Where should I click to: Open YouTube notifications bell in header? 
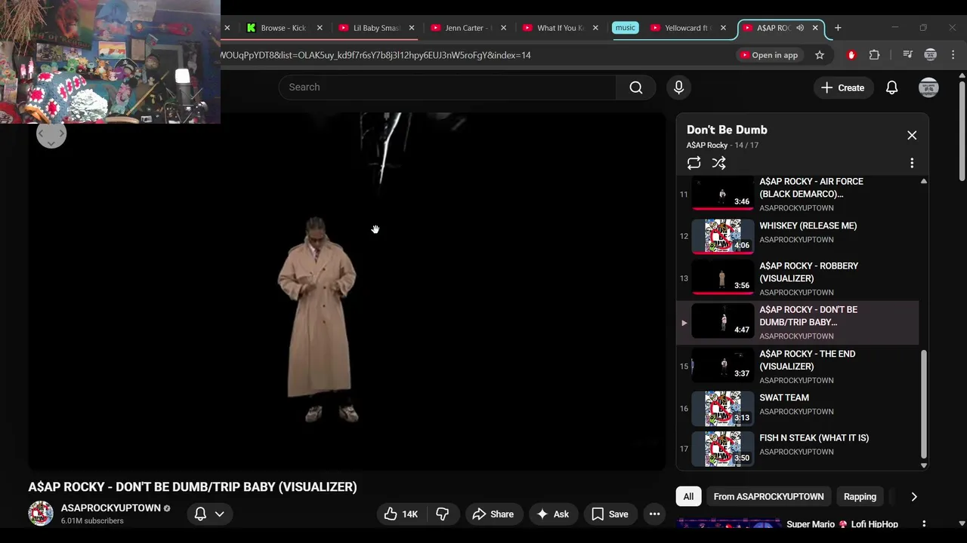point(891,87)
